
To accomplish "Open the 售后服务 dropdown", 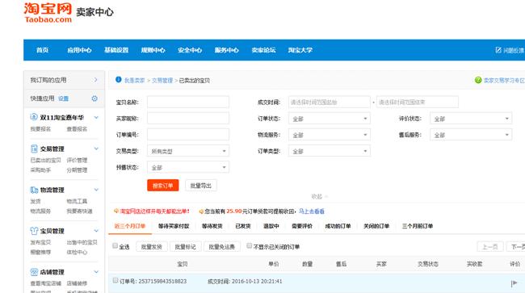I will point(471,135).
